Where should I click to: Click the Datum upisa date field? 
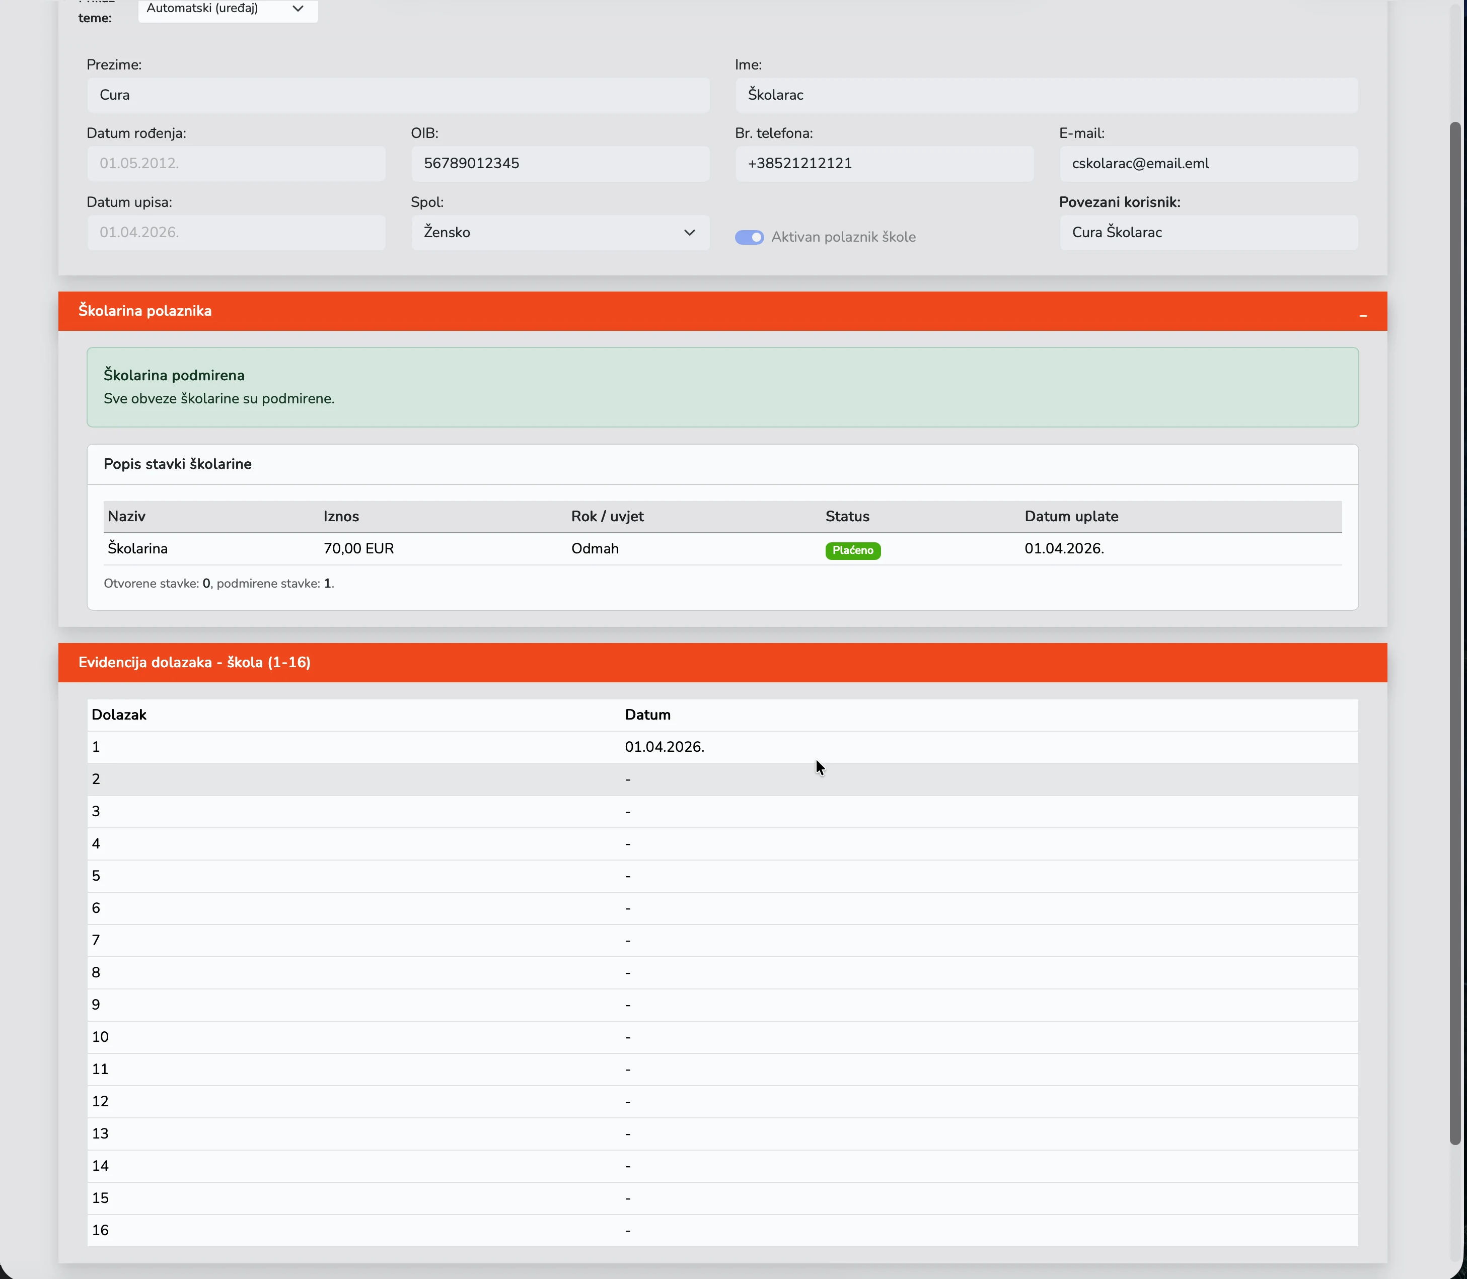point(236,233)
